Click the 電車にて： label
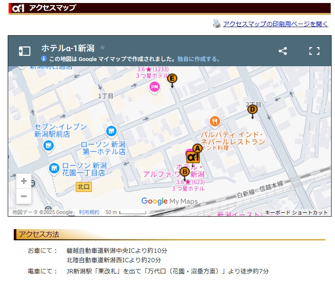Image resolution: width=335 pixels, height=285 pixels. click(43, 271)
